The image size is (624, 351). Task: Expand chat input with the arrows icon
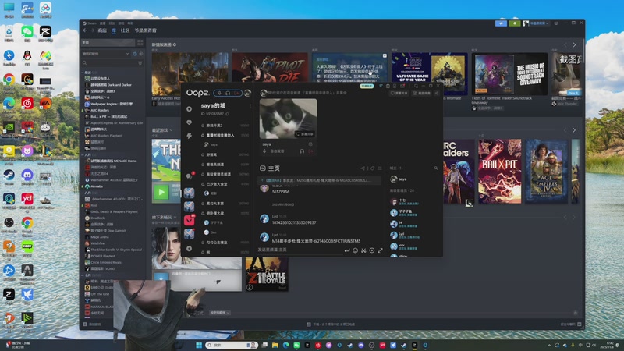(x=380, y=250)
